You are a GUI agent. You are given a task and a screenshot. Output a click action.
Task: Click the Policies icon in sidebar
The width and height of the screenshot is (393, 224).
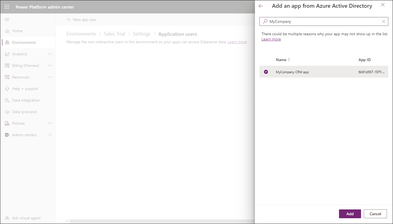[x=7, y=123]
